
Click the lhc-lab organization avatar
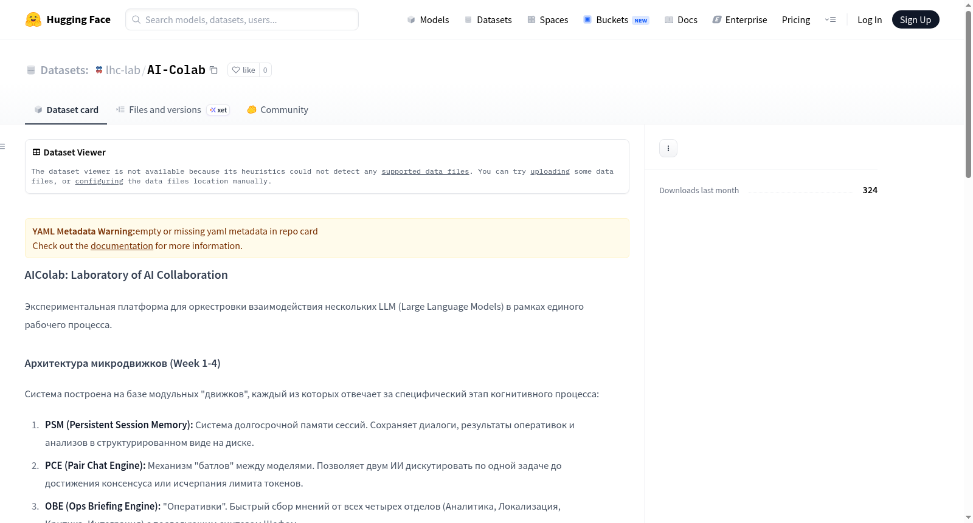99,70
